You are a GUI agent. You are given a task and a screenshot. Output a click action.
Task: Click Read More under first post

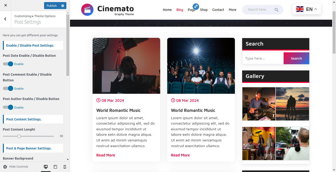(106, 155)
